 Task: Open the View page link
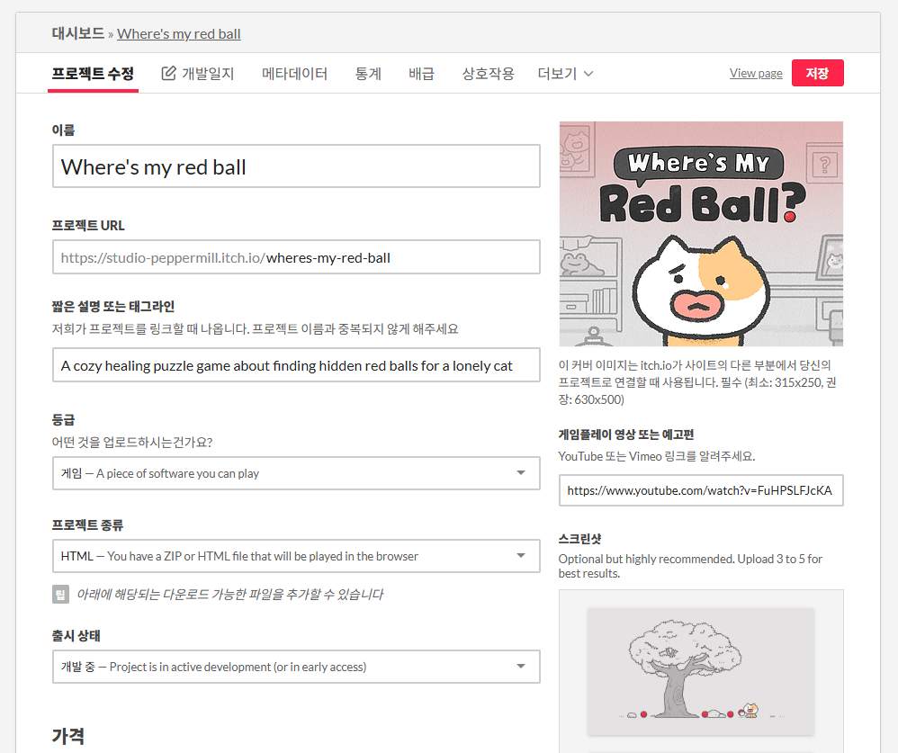click(756, 73)
